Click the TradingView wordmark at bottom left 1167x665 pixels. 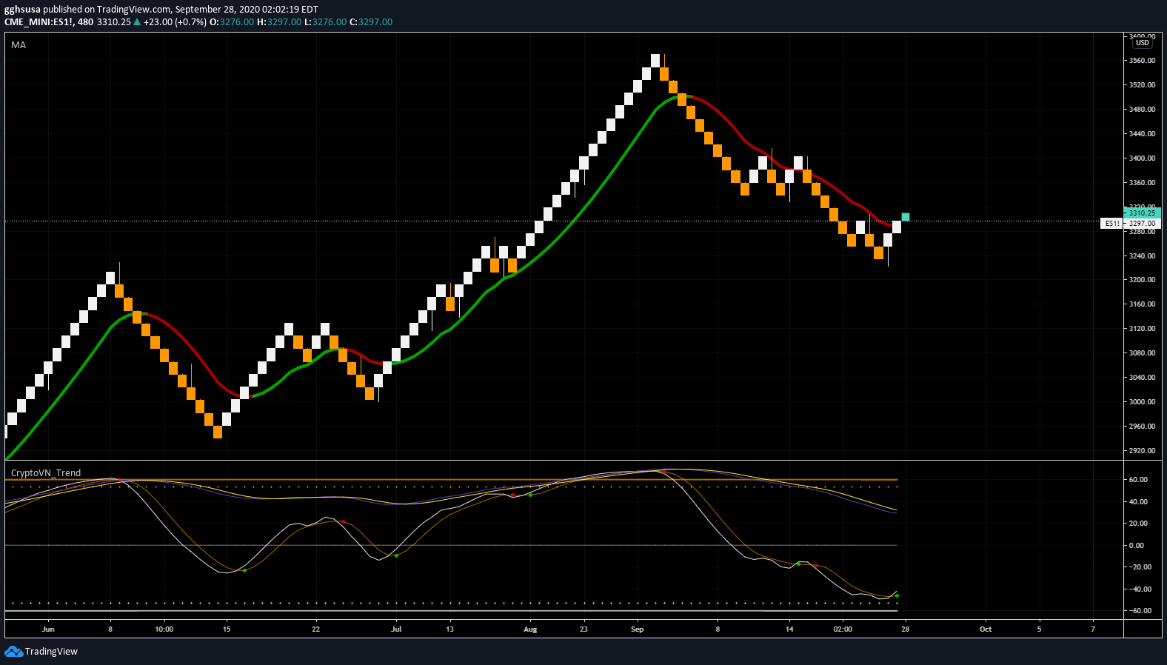(x=51, y=652)
